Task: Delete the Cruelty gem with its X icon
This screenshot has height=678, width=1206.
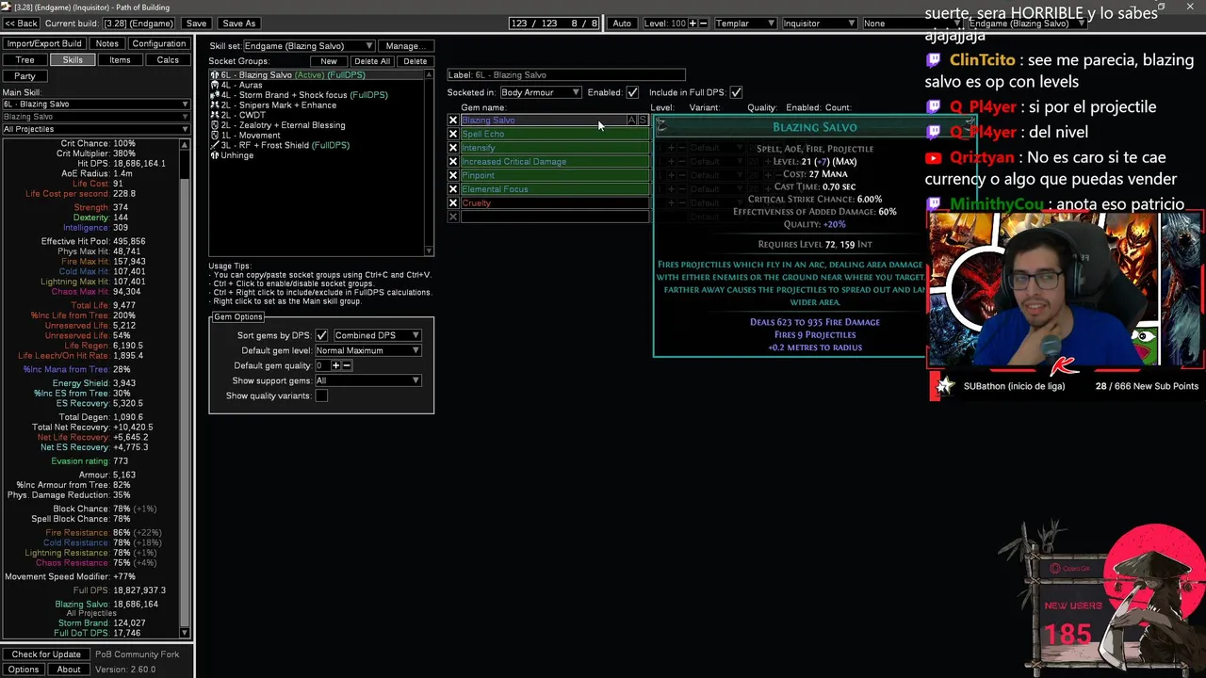Action: tap(453, 203)
